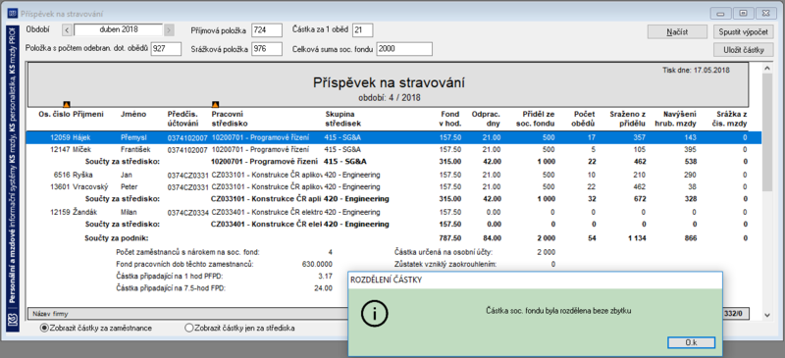Select row of employee Žandák Milan
Viewport: 785px width, 358px height.
tap(394, 212)
